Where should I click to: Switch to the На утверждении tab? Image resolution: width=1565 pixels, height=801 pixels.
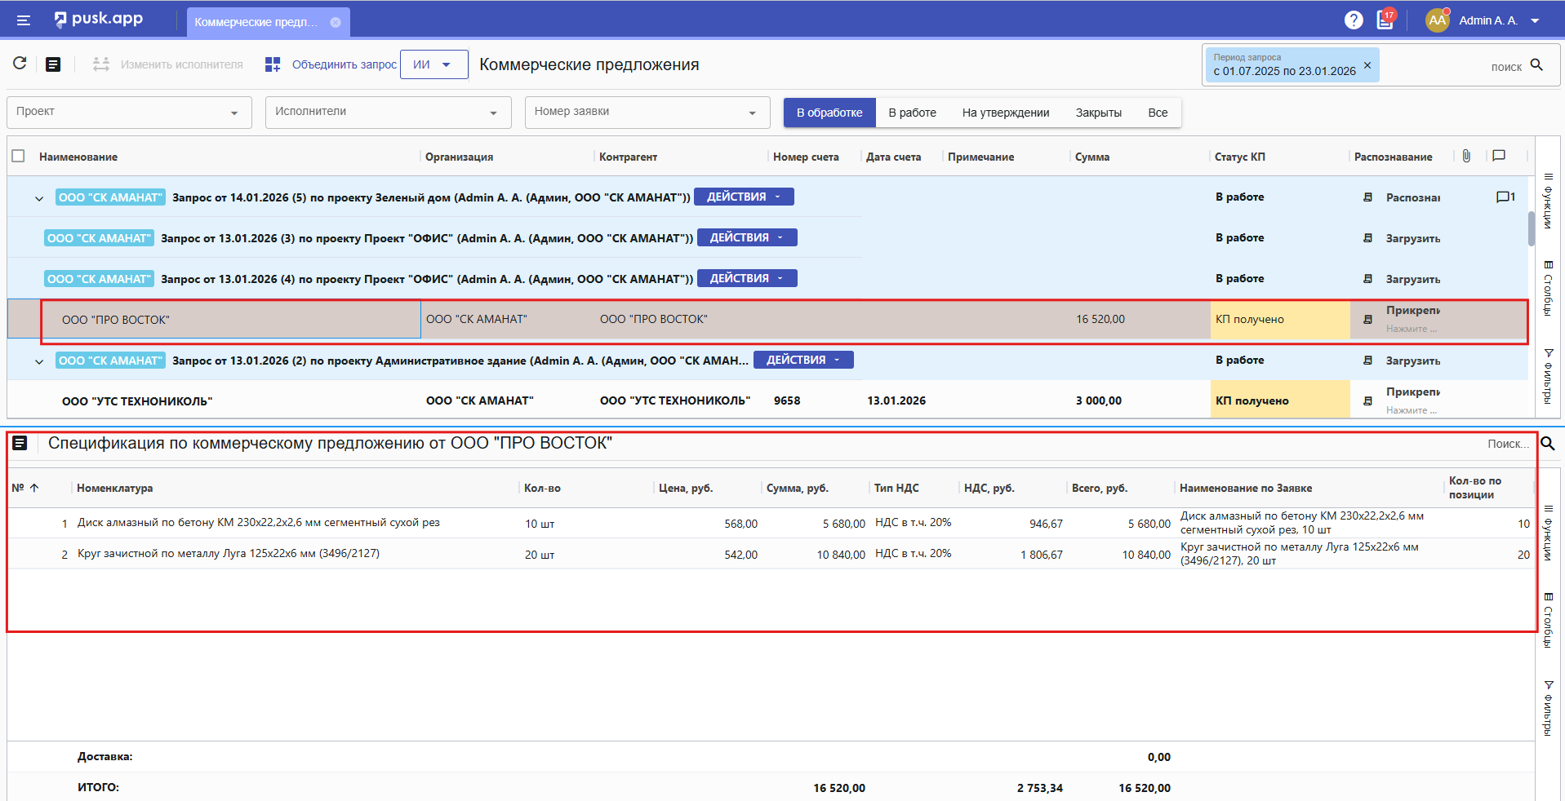coord(1005,113)
